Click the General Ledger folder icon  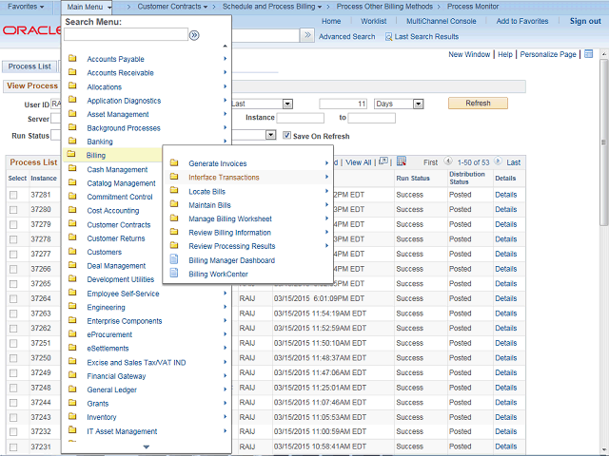tap(72, 389)
